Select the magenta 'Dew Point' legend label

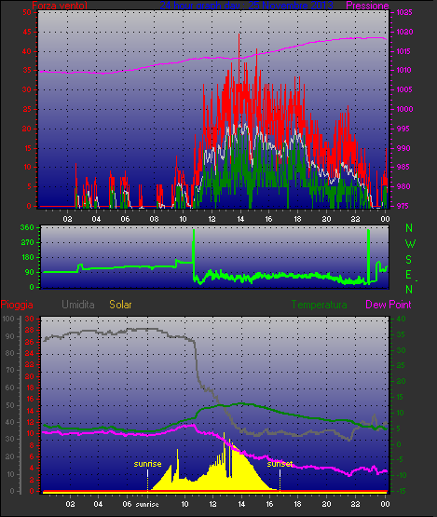tap(389, 305)
